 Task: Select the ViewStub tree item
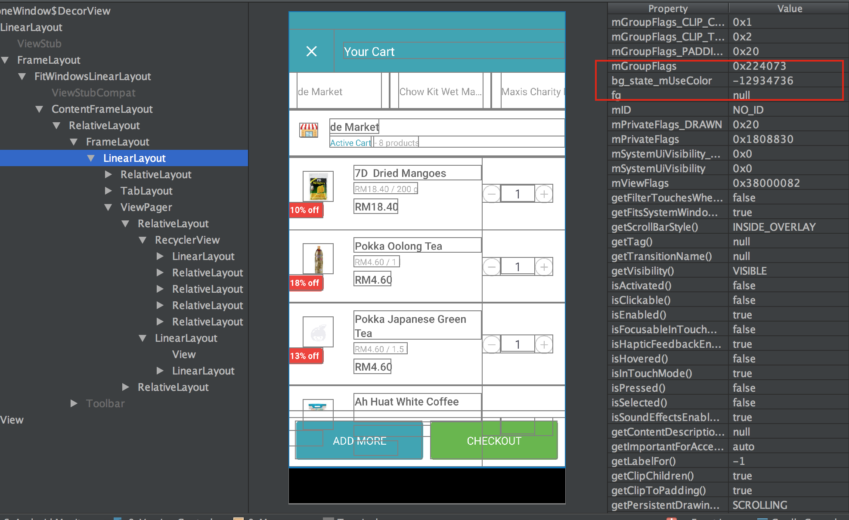(39, 44)
